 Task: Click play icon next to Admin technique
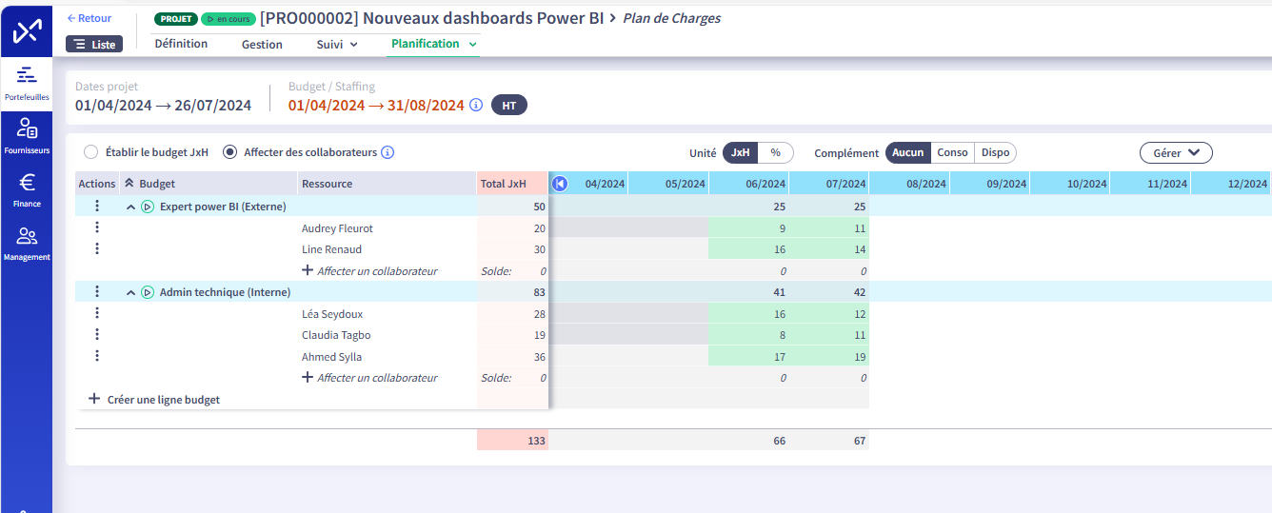tap(148, 292)
